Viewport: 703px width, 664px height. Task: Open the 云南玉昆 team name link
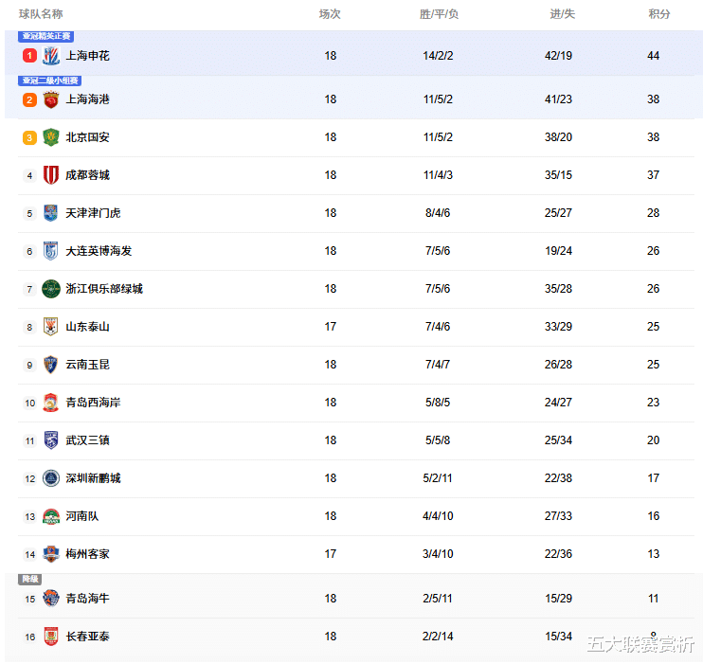87,365
